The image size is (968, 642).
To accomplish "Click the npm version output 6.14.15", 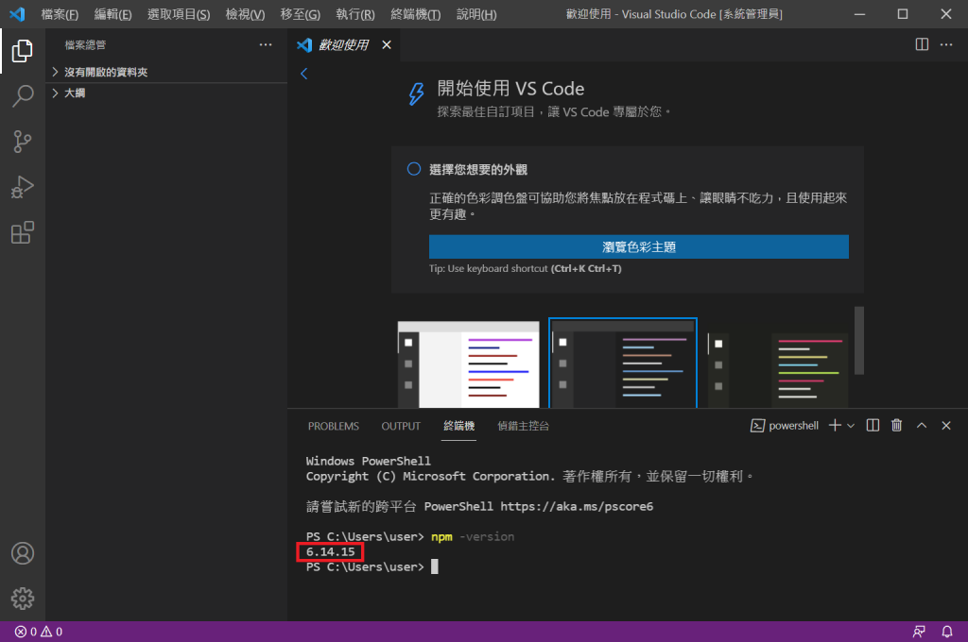I will point(330,552).
